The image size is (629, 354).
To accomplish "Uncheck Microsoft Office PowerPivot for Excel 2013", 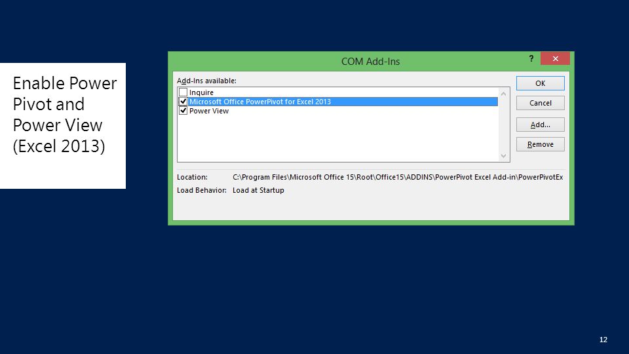I will 183,102.
